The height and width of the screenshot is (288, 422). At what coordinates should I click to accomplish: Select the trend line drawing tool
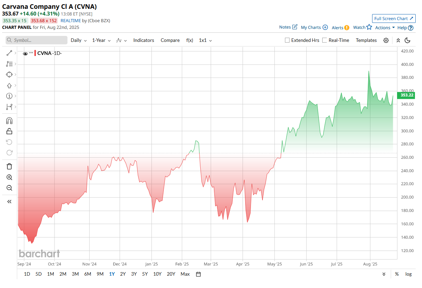(9, 53)
